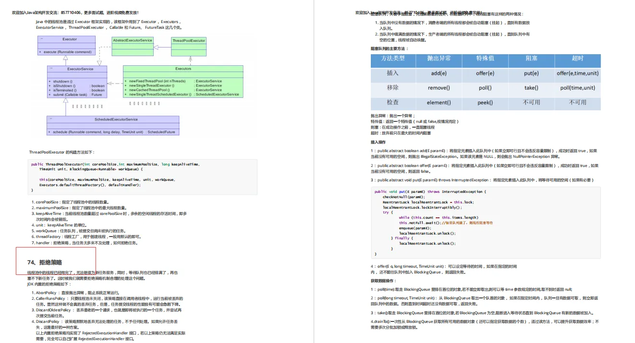Image resolution: width=635 pixels, height=343 pixels.
Task: Select the '4.drainTo()' paragraph
Action: (x=484, y=324)
